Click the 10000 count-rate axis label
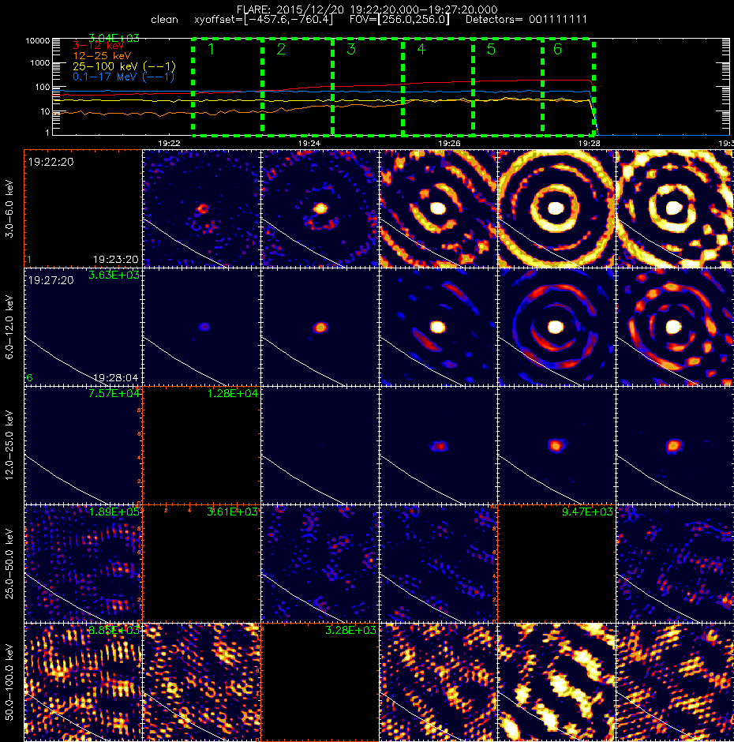Screen dimensions: 734x742 pos(37,41)
